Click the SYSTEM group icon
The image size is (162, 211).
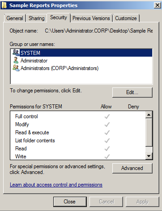[16, 53]
